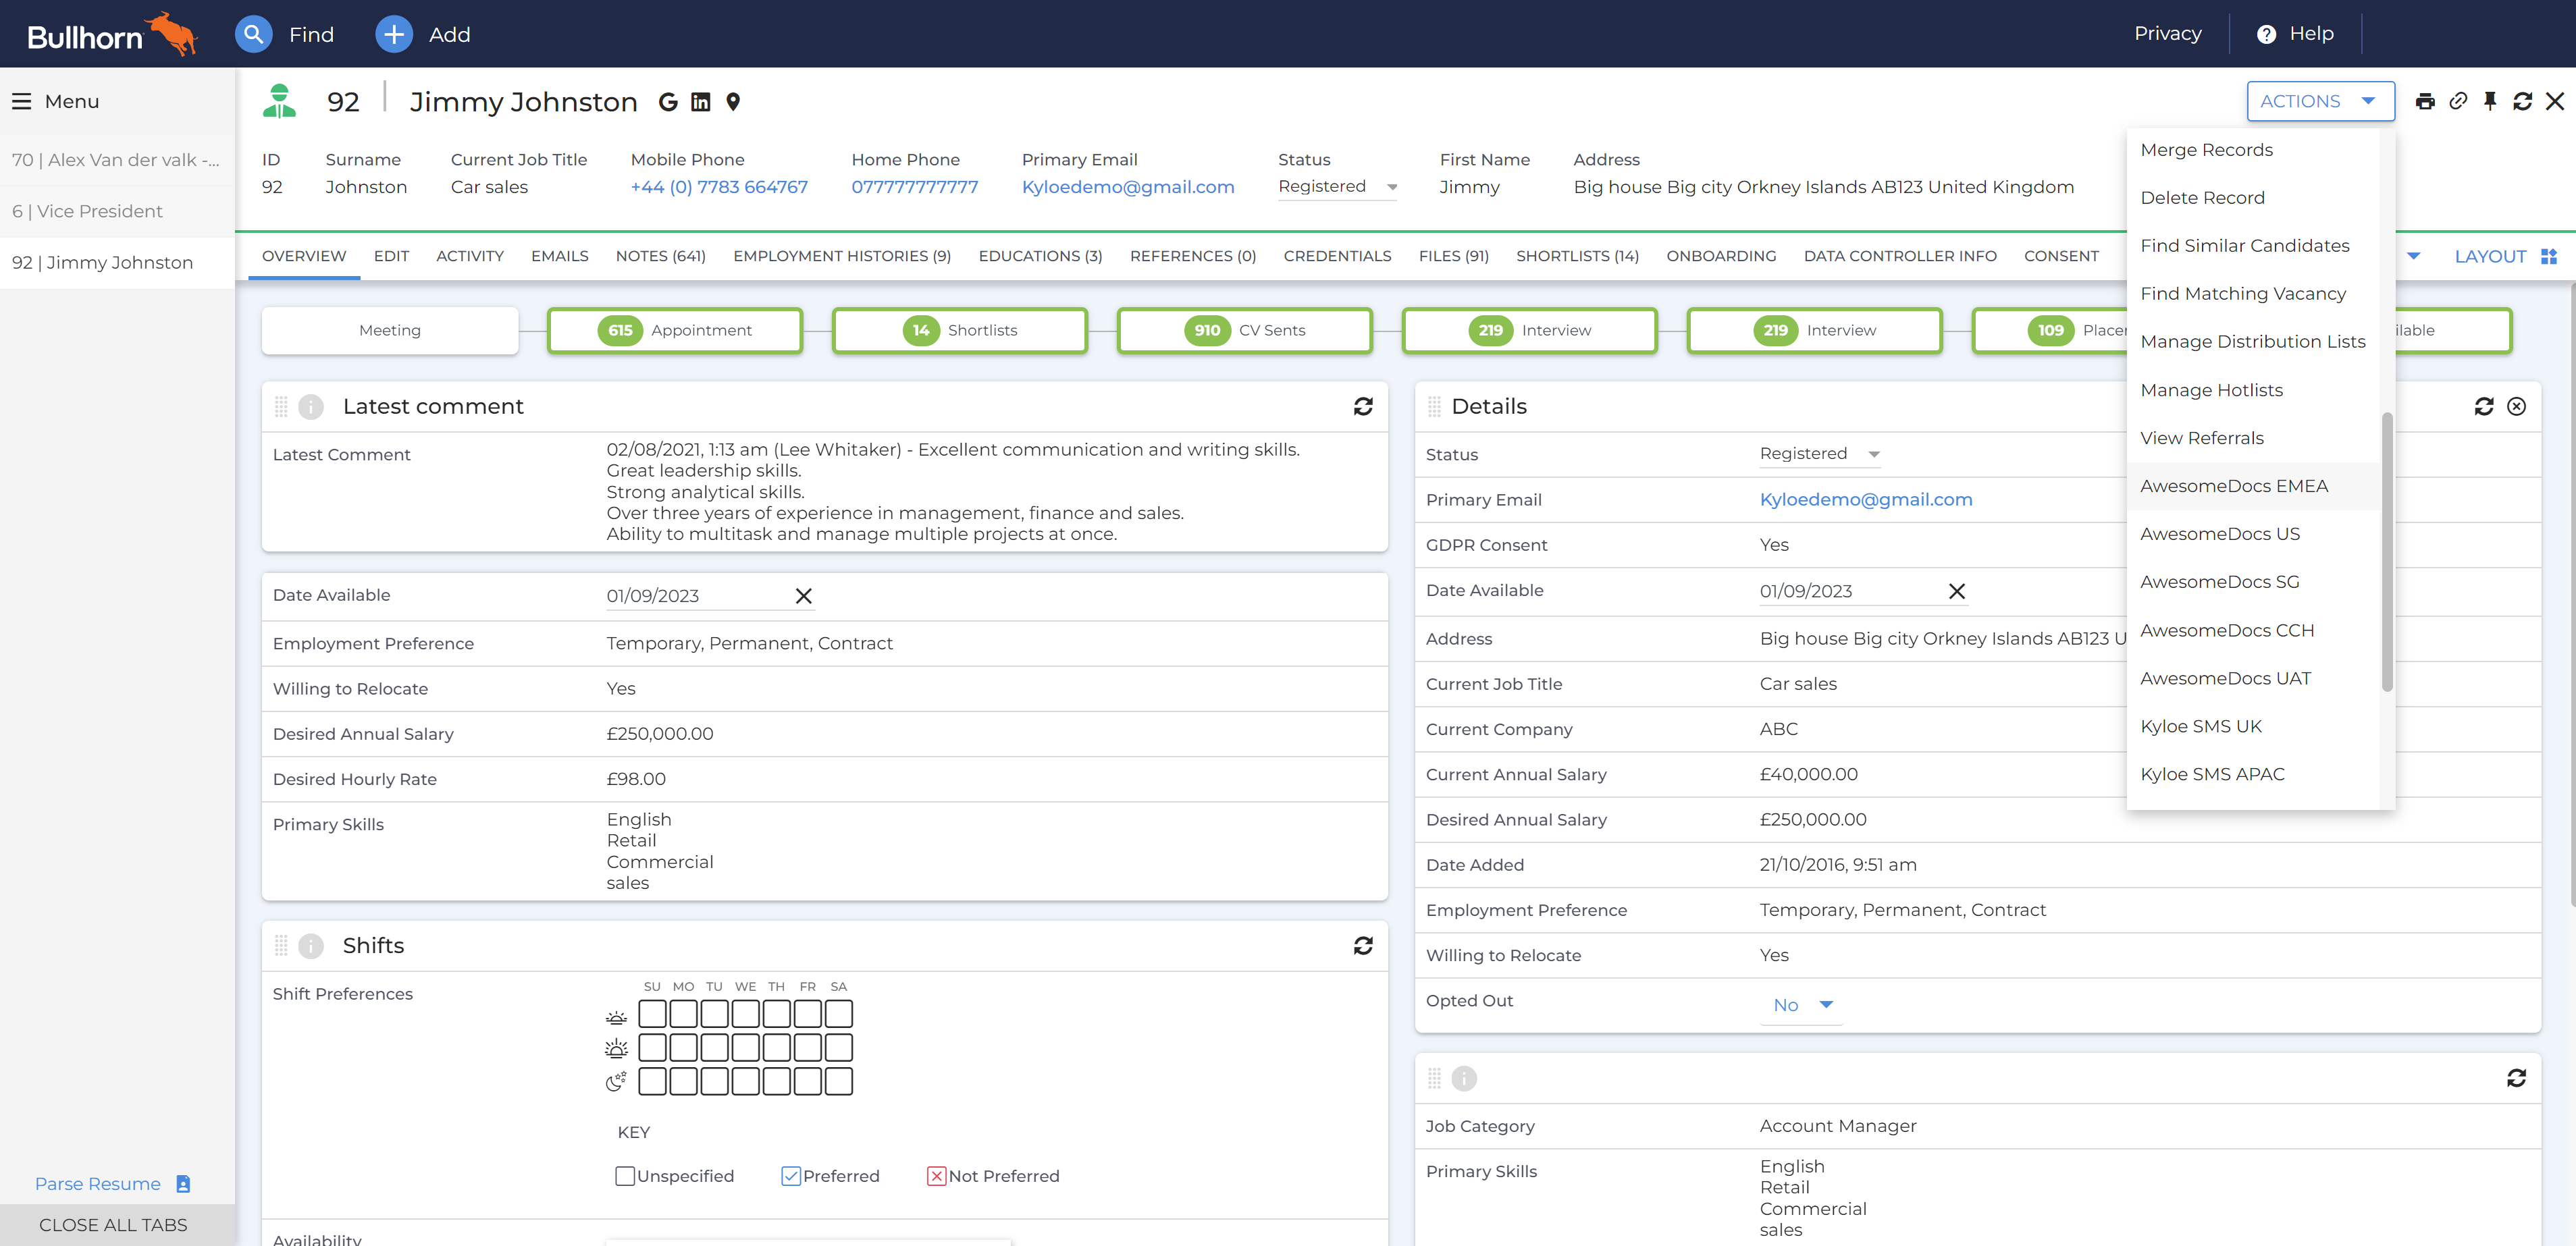The width and height of the screenshot is (2576, 1246).
Task: Click the 615 Appointment workflow button
Action: pyautogui.click(x=675, y=330)
